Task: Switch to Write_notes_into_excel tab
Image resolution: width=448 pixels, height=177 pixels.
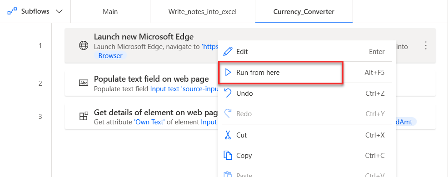Action: pos(203,12)
